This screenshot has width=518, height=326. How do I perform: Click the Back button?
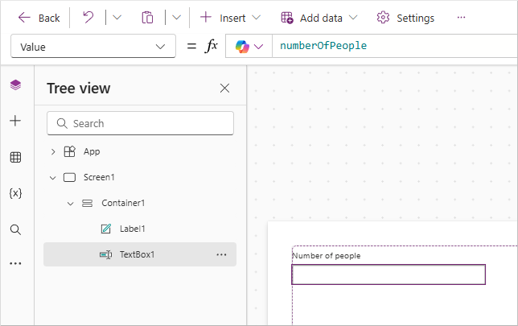(39, 18)
